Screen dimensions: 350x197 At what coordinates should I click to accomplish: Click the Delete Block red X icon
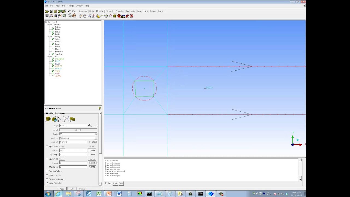[132, 16]
